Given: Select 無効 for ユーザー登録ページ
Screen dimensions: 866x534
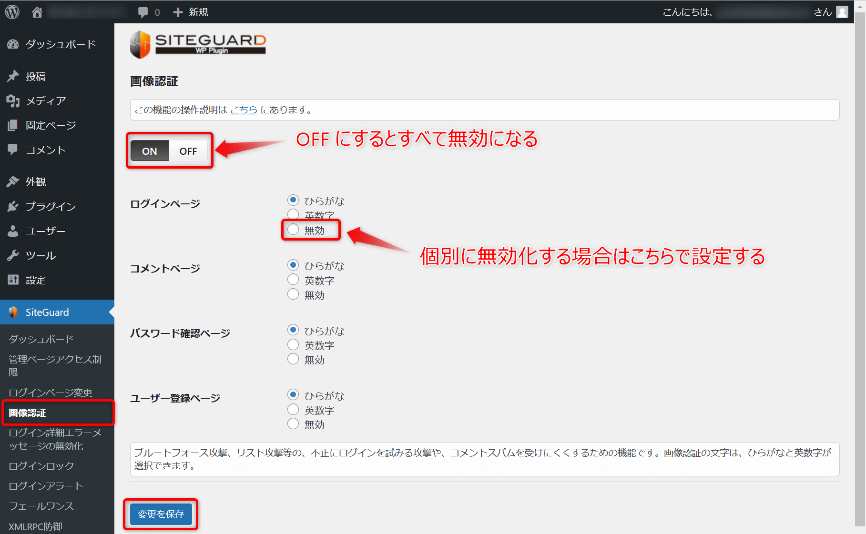Looking at the screenshot, I should pos(293,423).
